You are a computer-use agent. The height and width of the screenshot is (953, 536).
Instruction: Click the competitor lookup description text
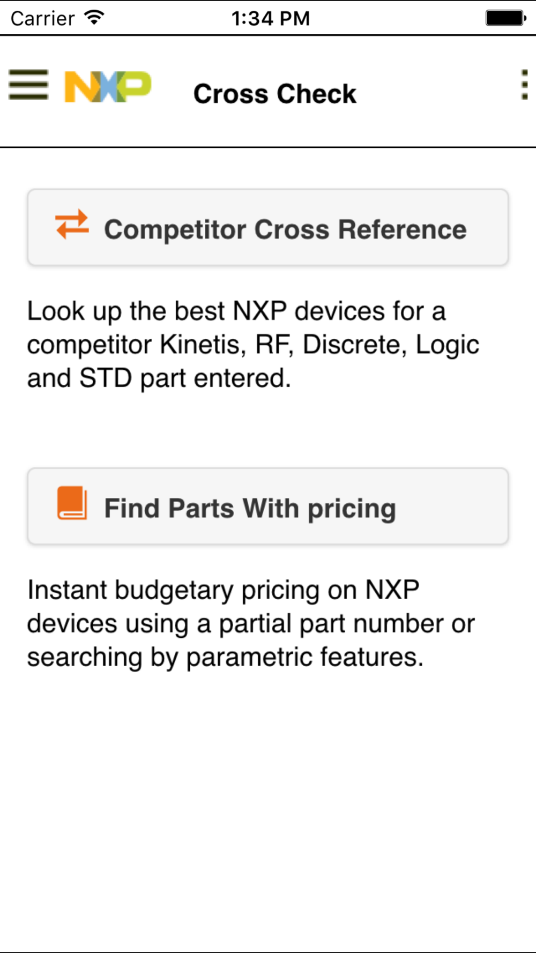pyautogui.click(x=253, y=345)
